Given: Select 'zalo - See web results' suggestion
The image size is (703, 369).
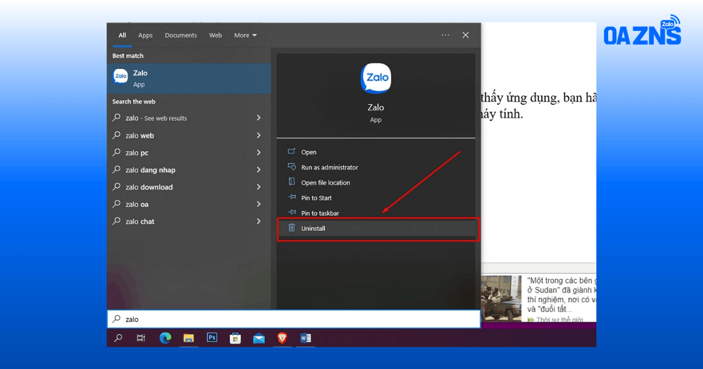Looking at the screenshot, I should 189,118.
